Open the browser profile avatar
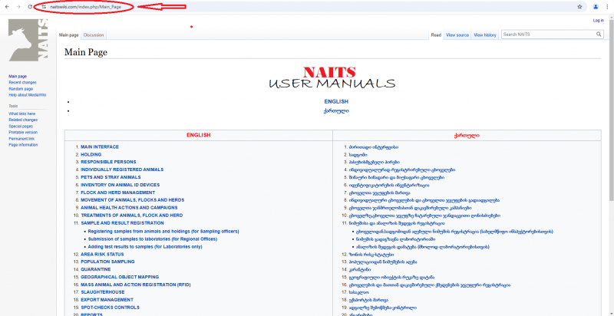 pos(596,7)
